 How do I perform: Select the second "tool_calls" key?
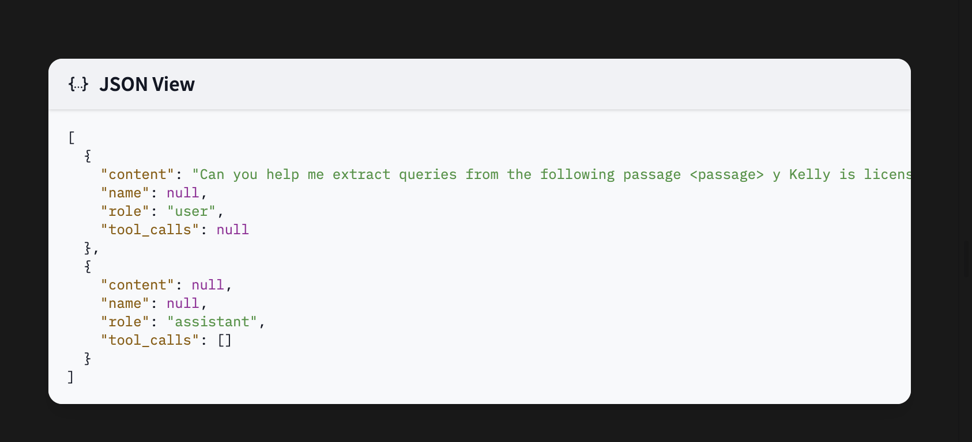click(150, 340)
